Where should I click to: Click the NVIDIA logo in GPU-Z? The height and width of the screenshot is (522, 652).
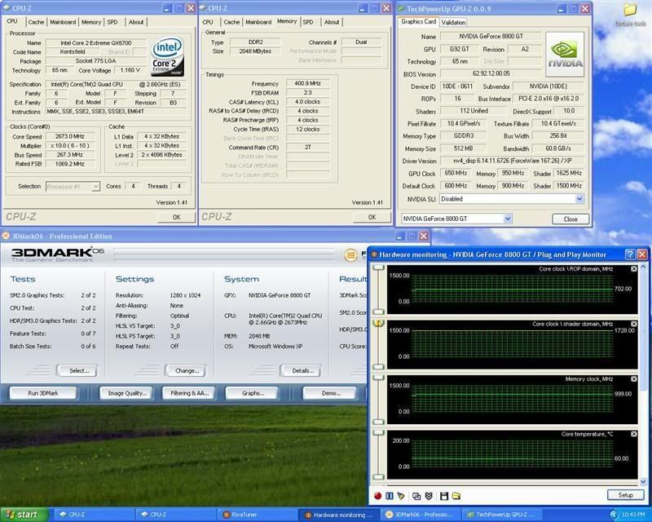(x=564, y=54)
